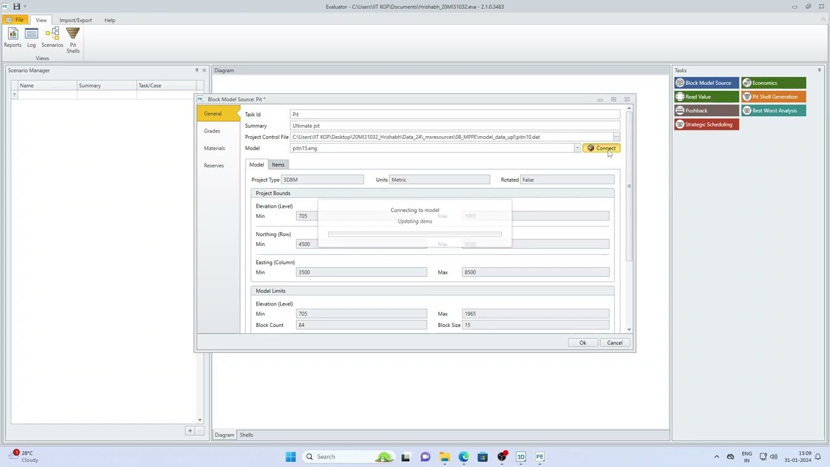Confirm the dialog with Ok

tap(582, 342)
